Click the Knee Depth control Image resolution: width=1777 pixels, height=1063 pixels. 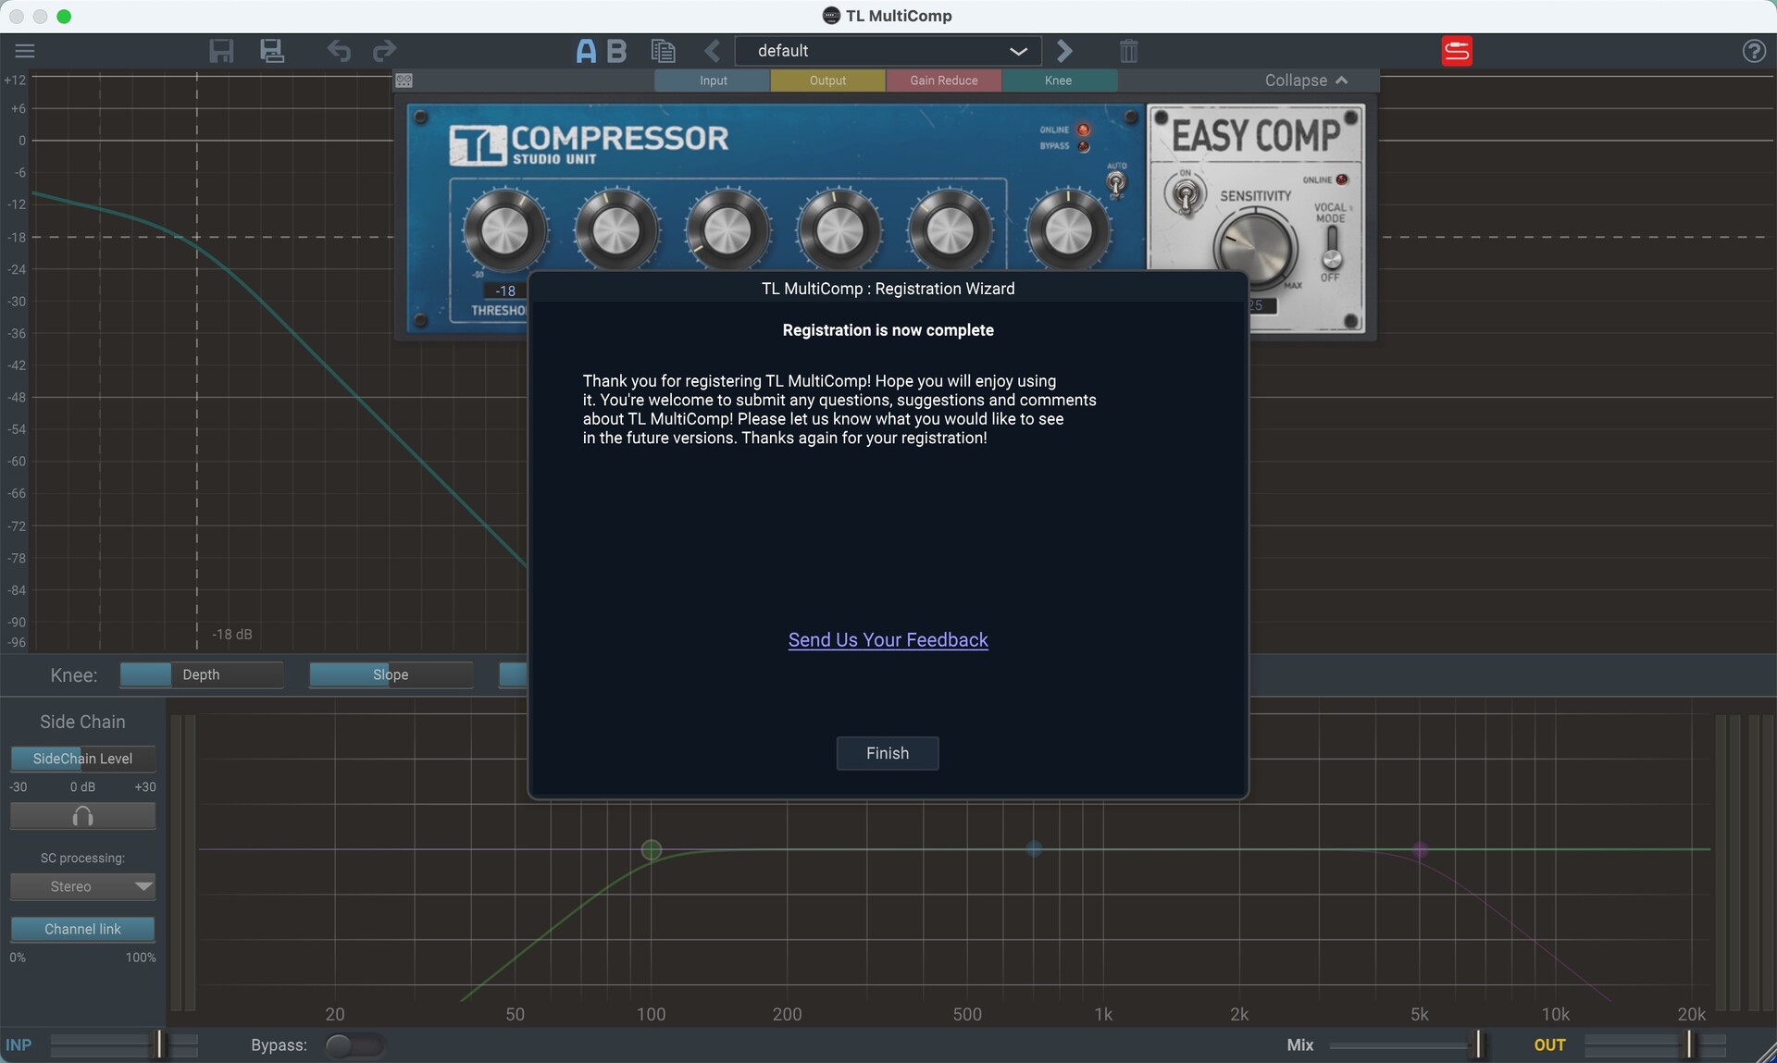click(201, 674)
